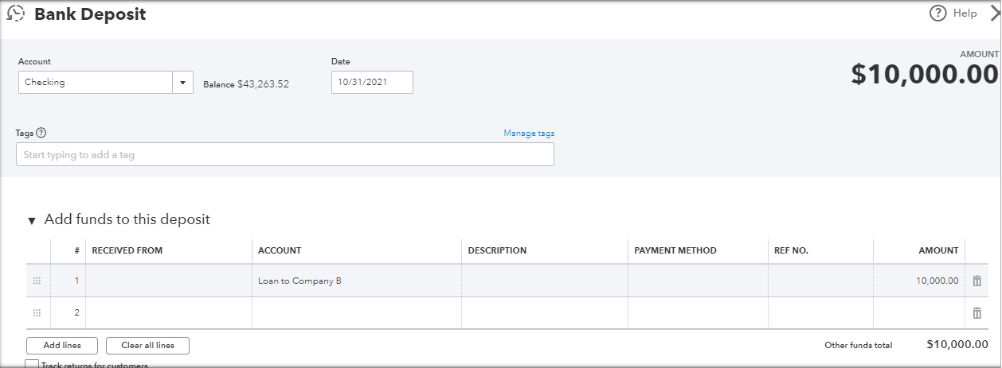This screenshot has height=368, width=1002.
Task: Click the Help question mark icon
Action: coord(938,14)
